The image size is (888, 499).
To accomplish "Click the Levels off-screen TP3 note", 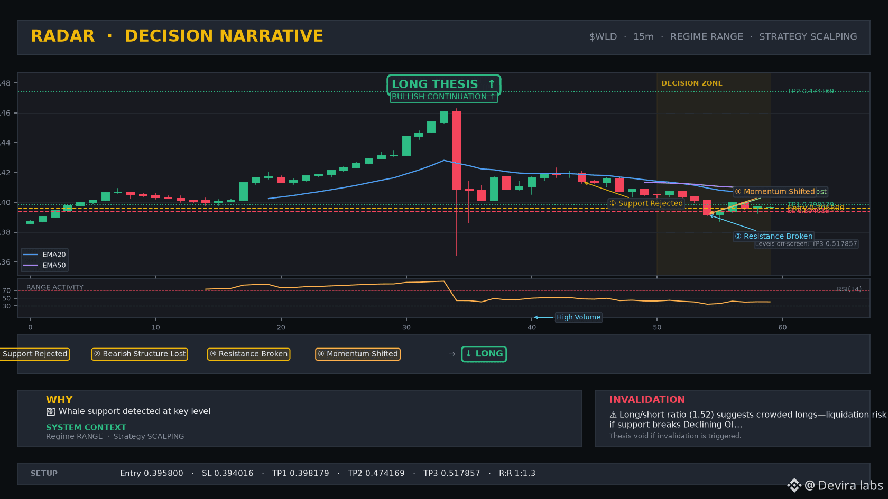I will coord(806,244).
